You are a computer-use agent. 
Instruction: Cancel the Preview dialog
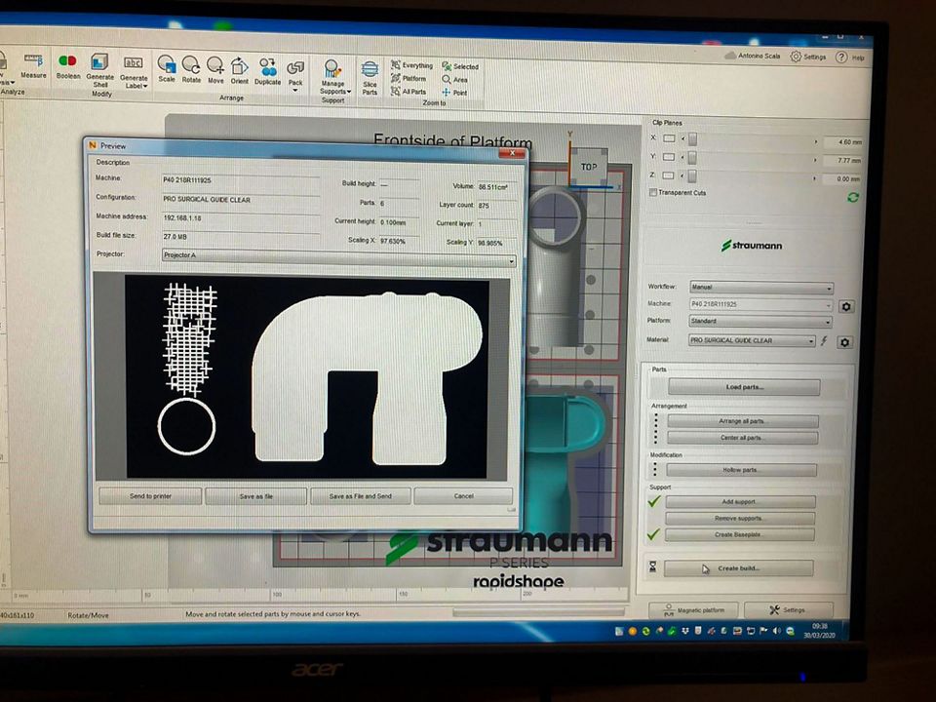click(463, 496)
